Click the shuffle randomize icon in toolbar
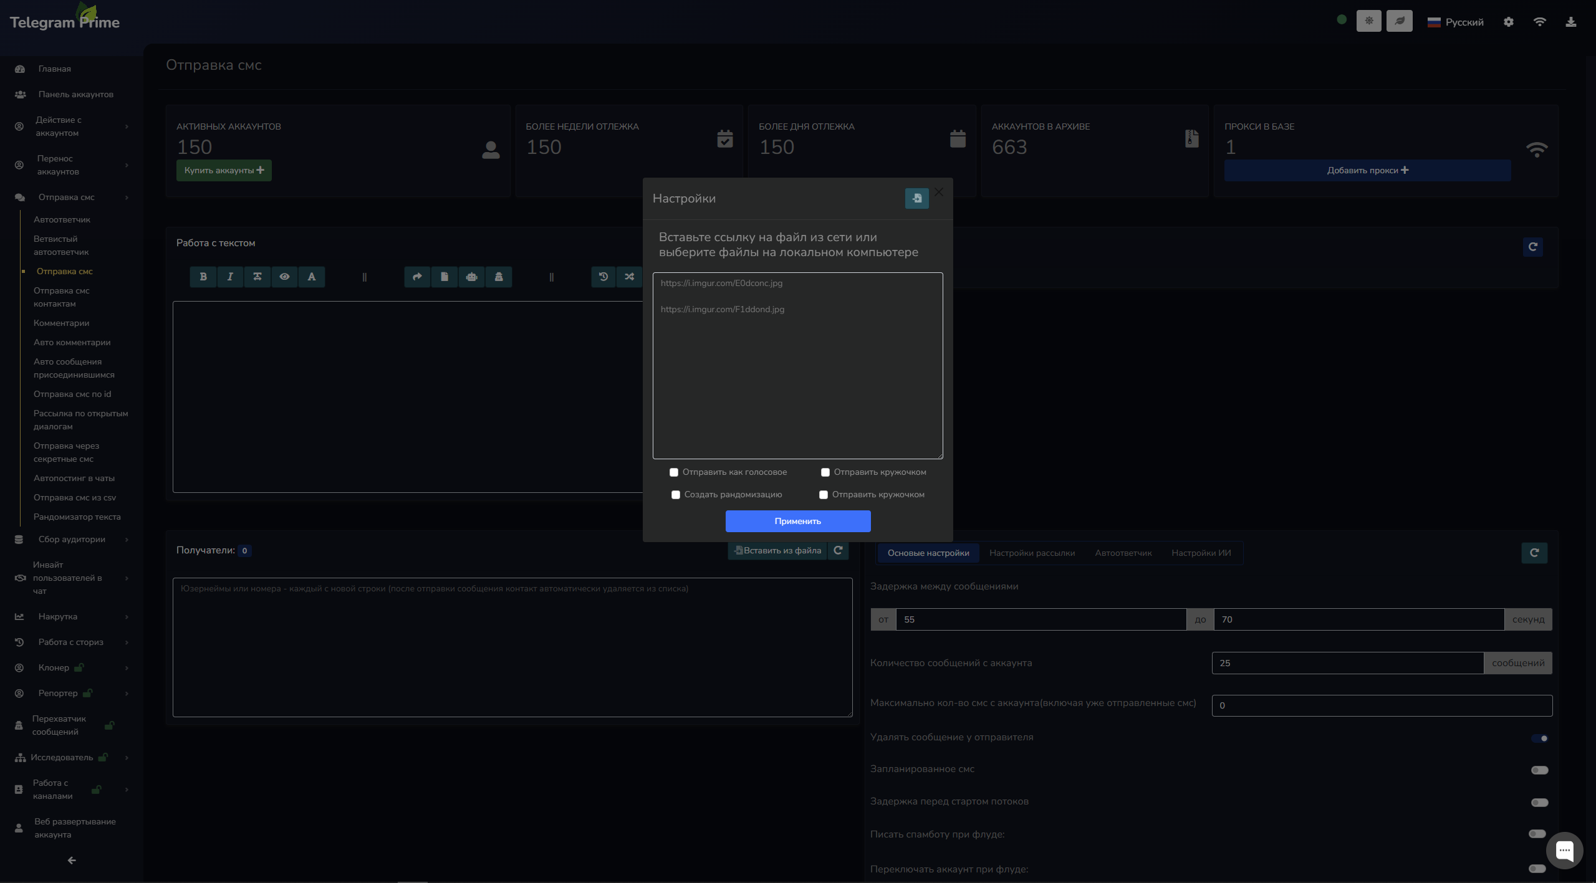The image size is (1596, 883). [630, 277]
